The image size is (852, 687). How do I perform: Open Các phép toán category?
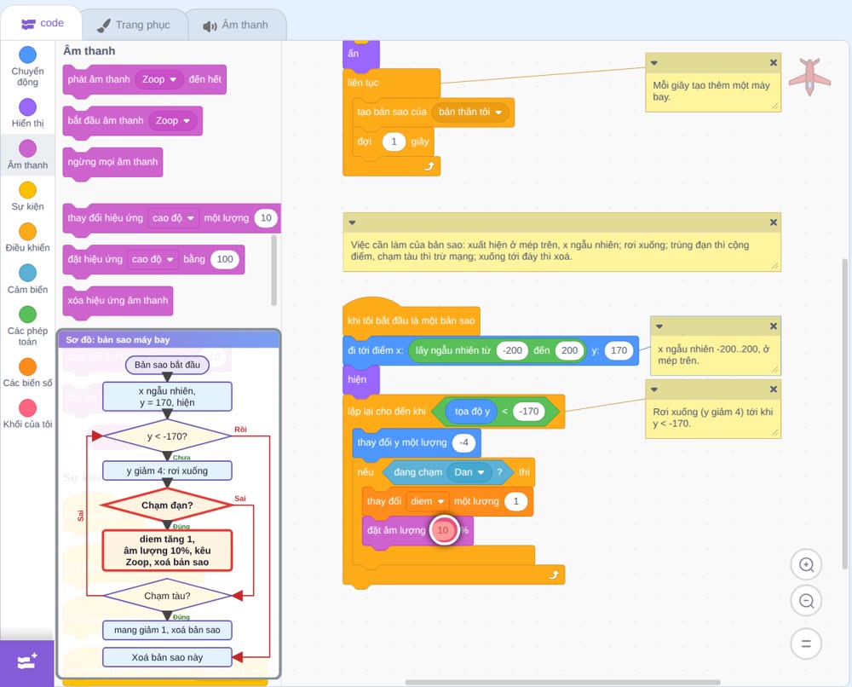coord(27,326)
